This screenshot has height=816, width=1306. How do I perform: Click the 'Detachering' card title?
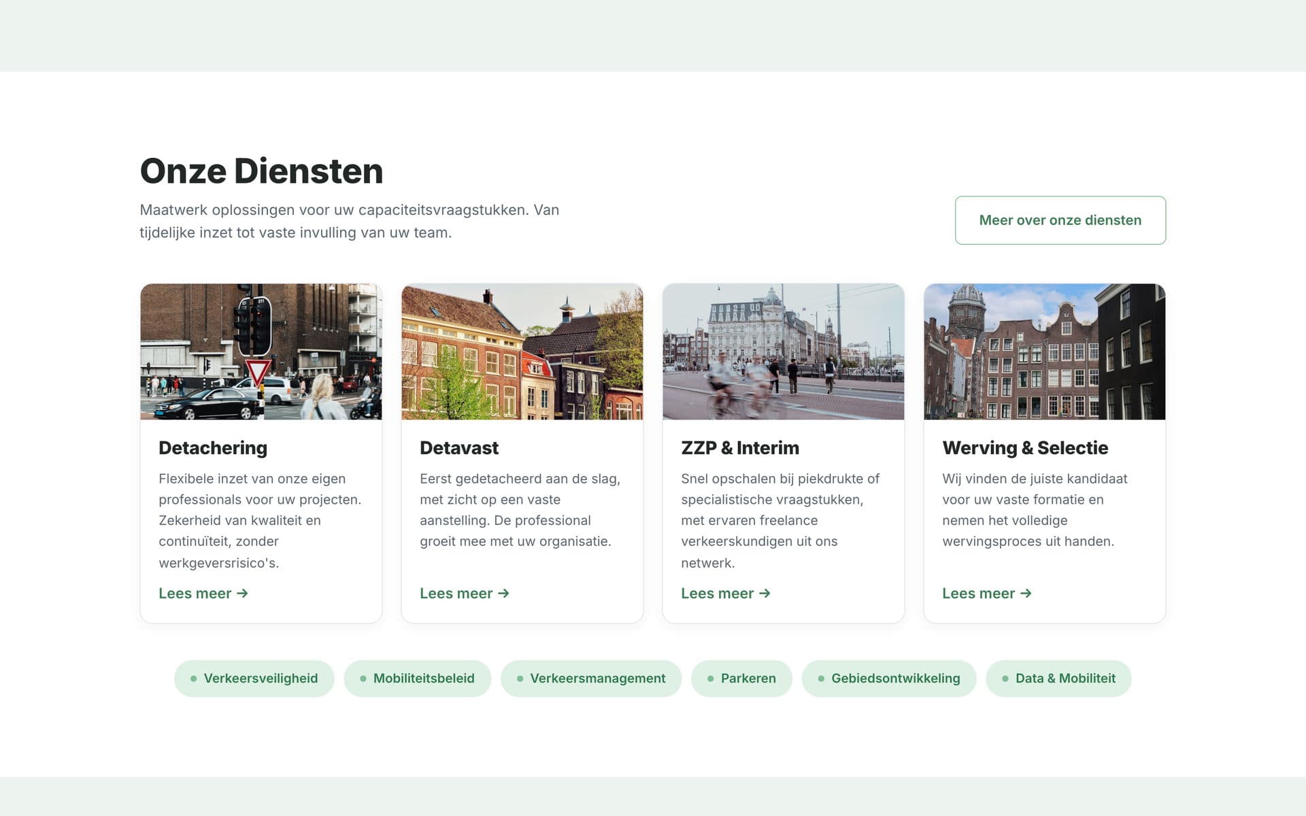click(x=213, y=447)
